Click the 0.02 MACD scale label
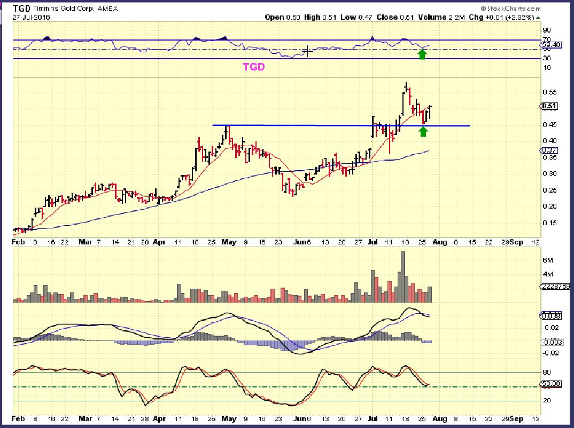 click(552, 328)
